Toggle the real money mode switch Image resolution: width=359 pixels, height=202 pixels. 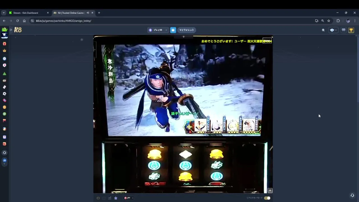pyautogui.click(x=267, y=198)
